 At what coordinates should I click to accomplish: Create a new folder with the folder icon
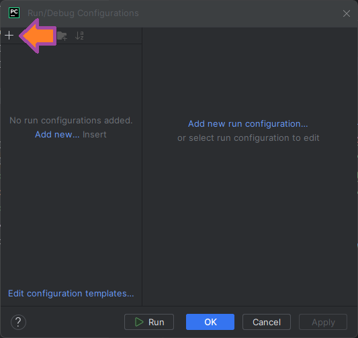point(62,36)
